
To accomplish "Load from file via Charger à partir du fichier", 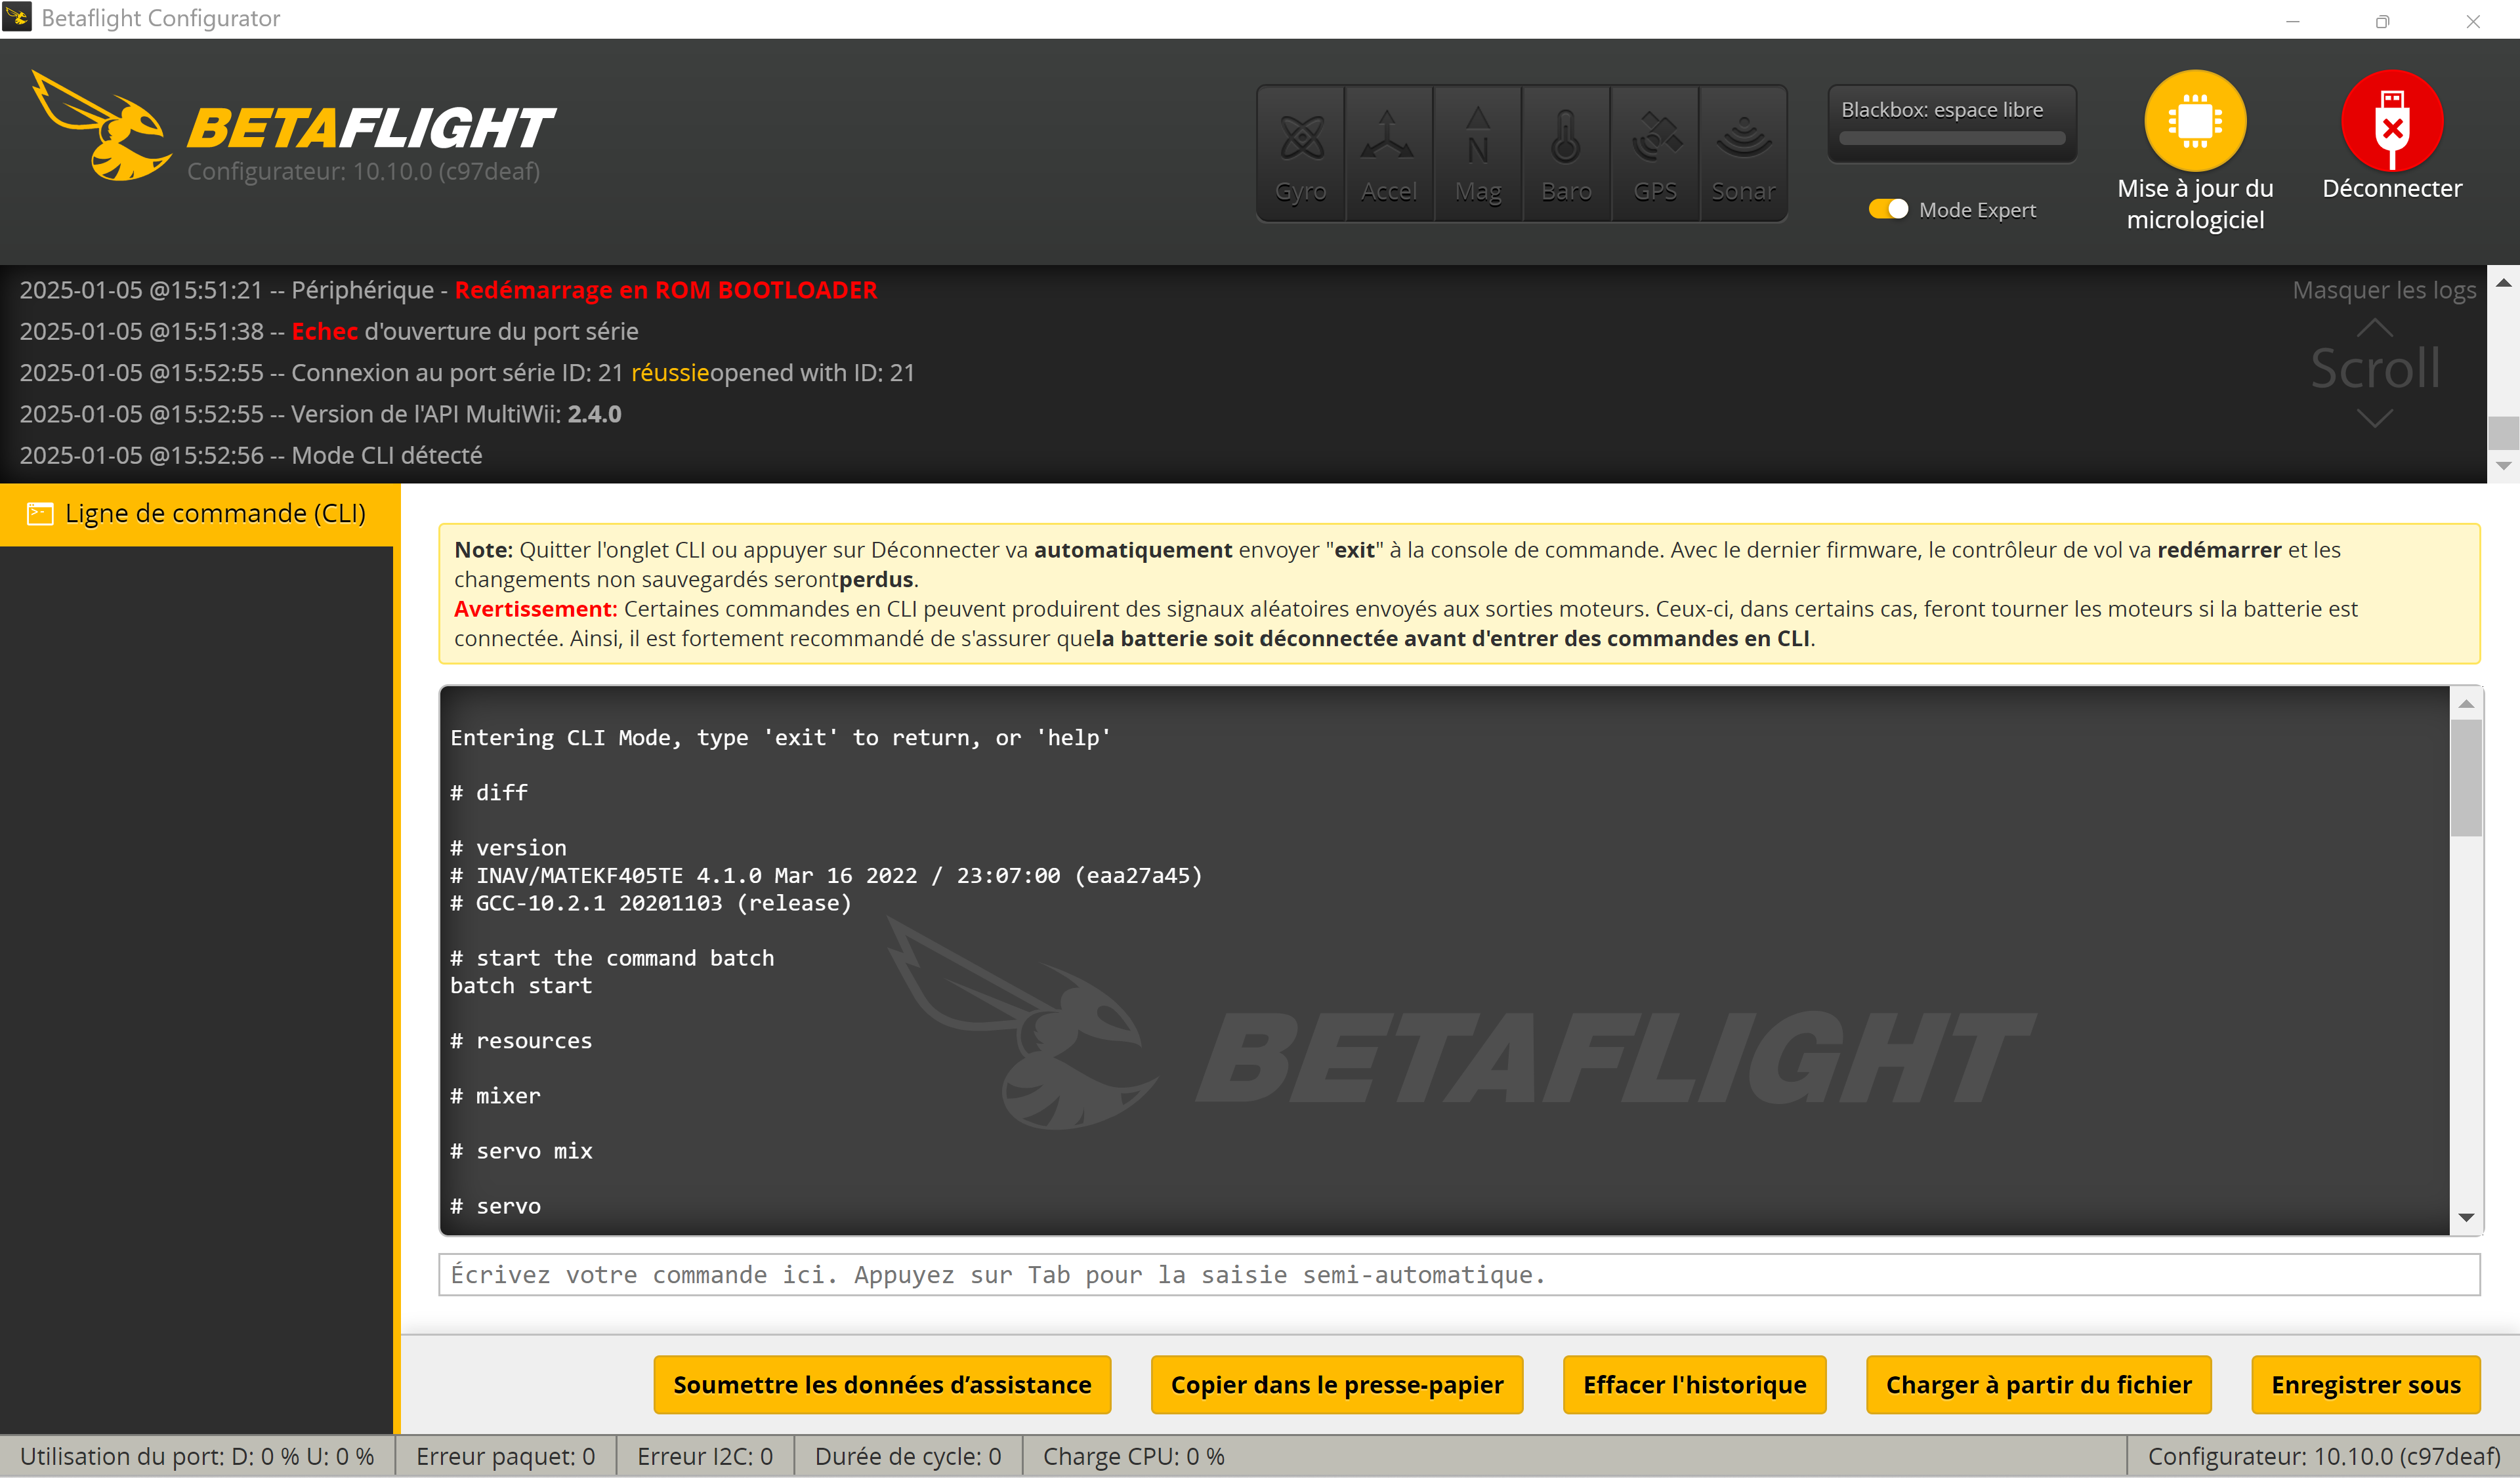I will 2037,1384.
